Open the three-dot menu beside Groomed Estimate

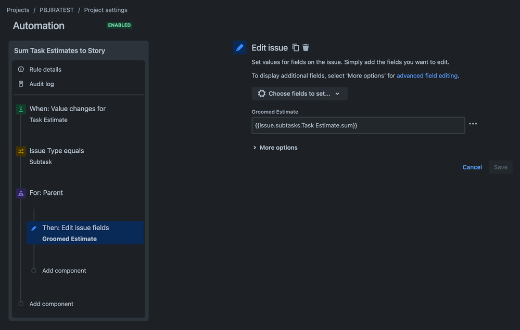pyautogui.click(x=473, y=124)
